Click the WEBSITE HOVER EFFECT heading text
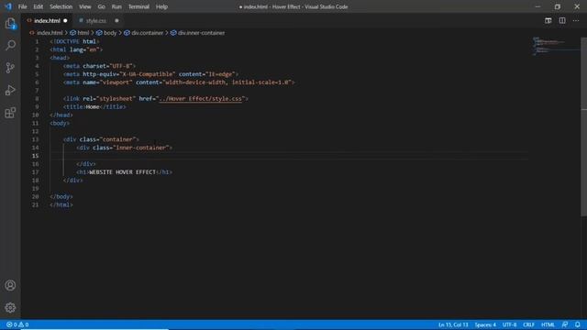Screen dimensions: 587x330 pos(122,172)
